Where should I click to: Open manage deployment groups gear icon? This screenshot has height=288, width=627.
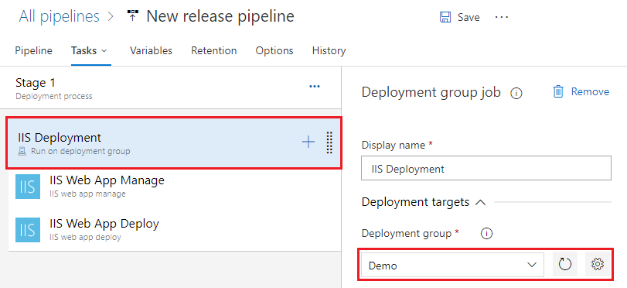(x=598, y=264)
